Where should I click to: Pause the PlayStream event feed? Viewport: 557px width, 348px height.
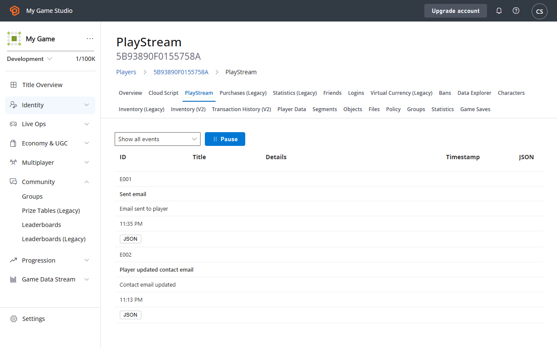pos(225,139)
